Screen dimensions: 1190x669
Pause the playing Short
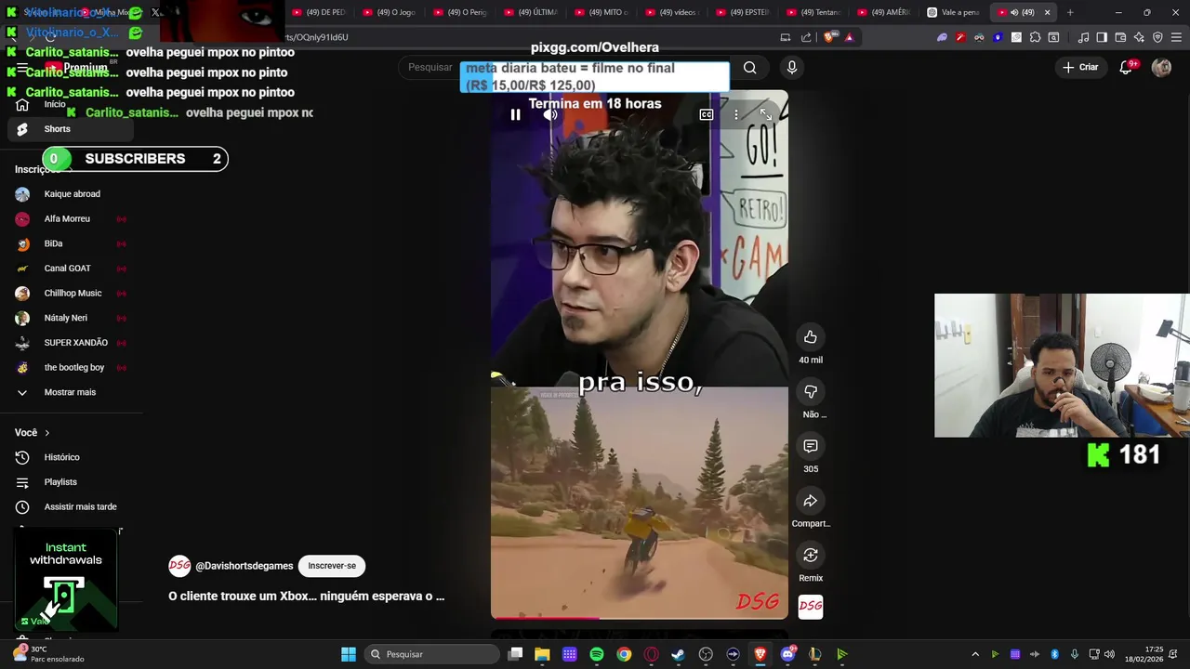pos(515,114)
